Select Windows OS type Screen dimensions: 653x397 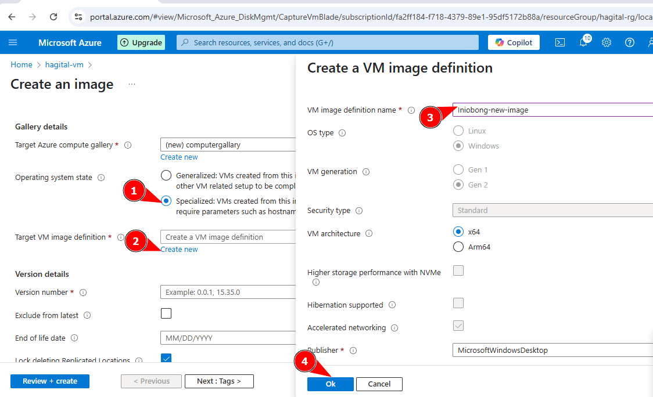(x=458, y=146)
